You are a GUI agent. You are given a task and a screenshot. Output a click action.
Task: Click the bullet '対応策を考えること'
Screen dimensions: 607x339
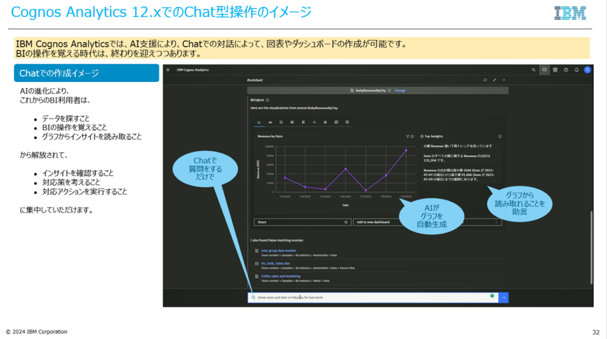(71, 182)
